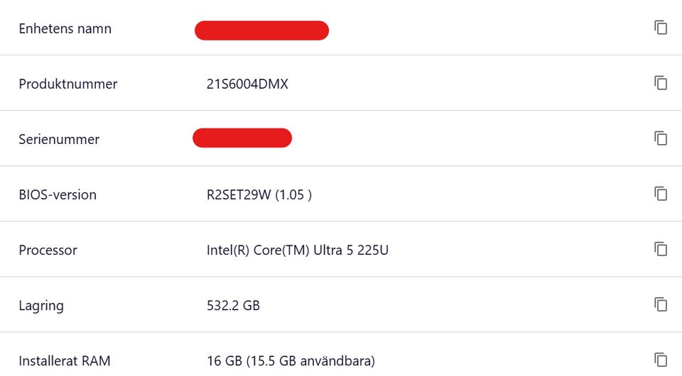The image size is (682, 376).
Task: Select the Intel Core Ultra 5 225U text
Action: (x=298, y=250)
